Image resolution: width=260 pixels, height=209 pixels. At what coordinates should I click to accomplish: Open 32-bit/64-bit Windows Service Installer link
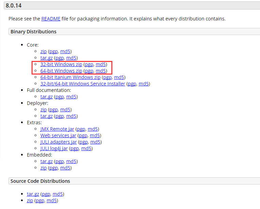coord(82,84)
